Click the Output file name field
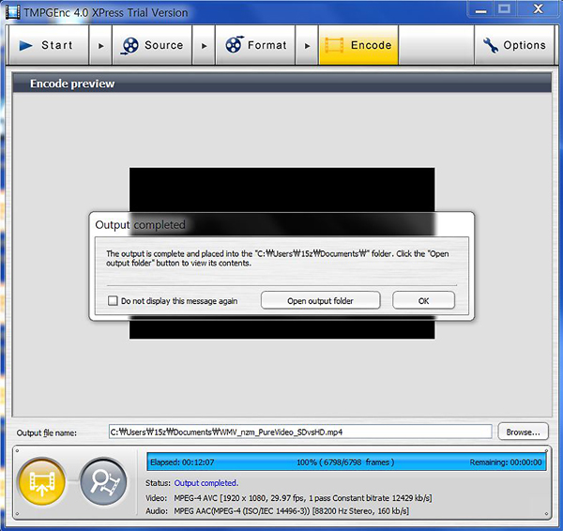The width and height of the screenshot is (563, 531). 300,432
